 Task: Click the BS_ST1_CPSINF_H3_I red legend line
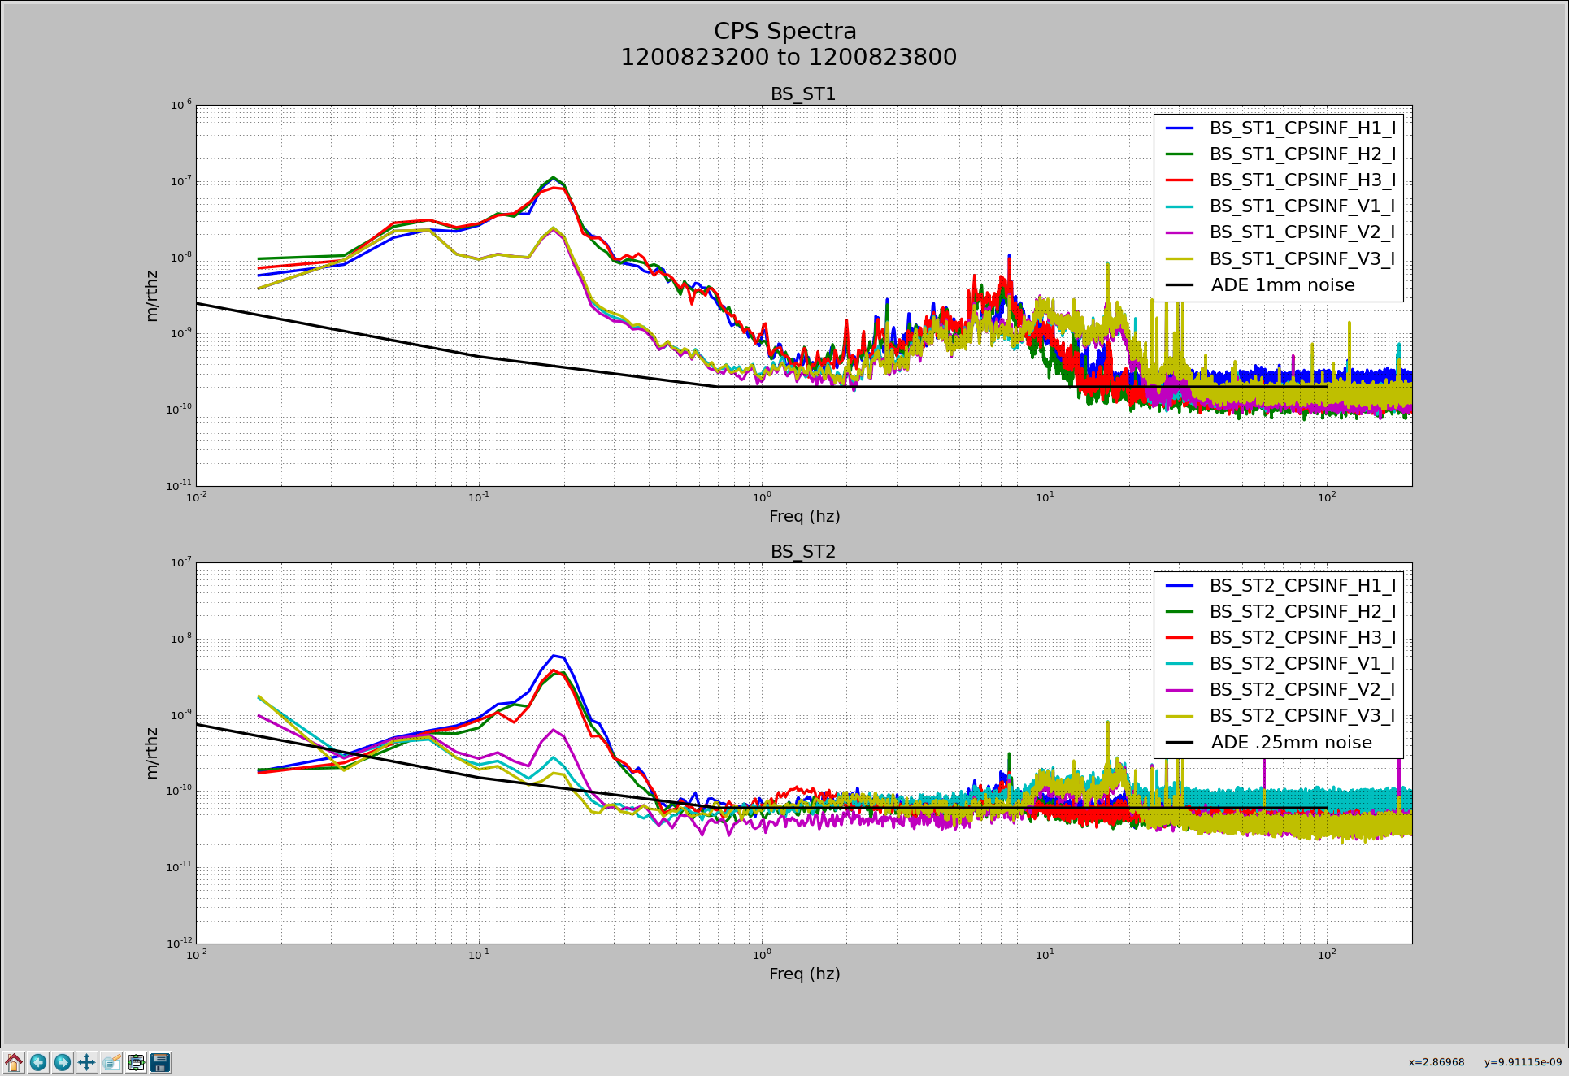click(x=1179, y=180)
